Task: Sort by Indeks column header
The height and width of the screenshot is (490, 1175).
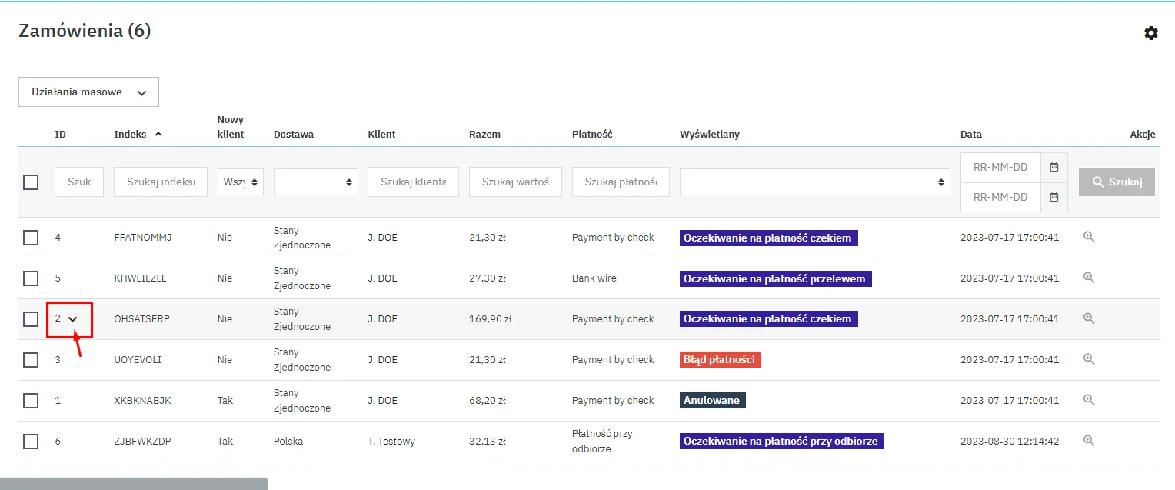Action: click(131, 134)
